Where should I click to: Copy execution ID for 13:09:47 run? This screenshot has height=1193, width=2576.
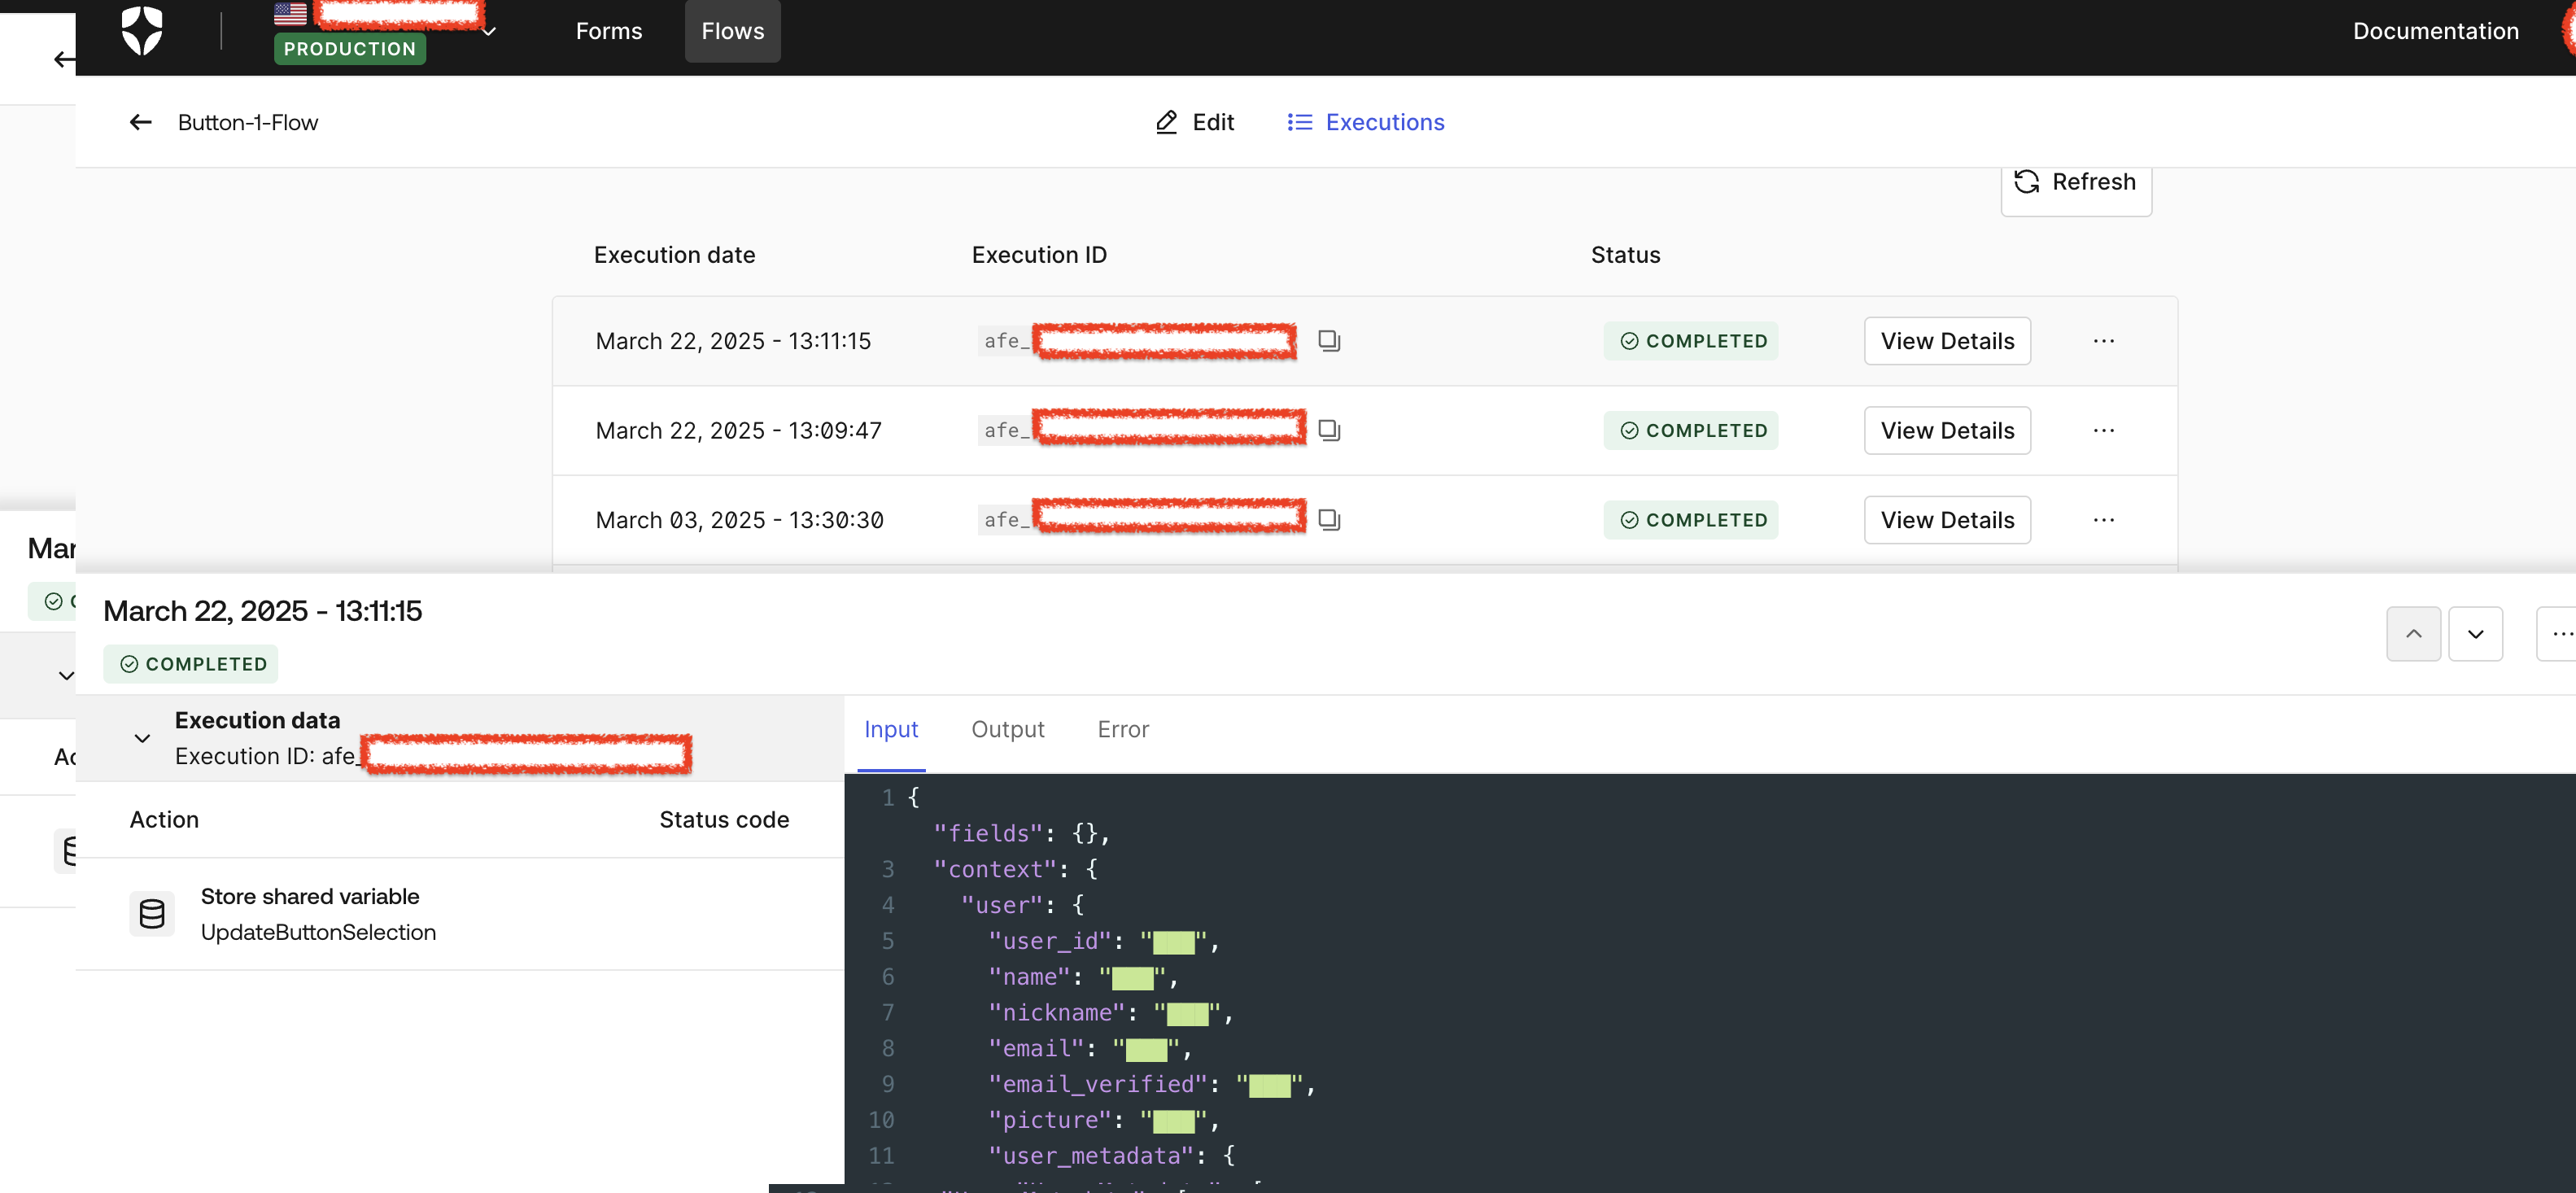coord(1328,430)
